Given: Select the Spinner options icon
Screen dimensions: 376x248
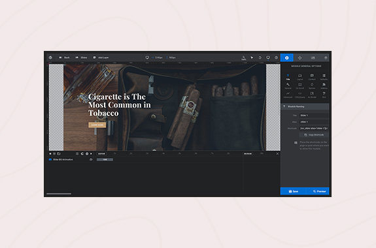Looking at the screenshot, I should [312, 86].
